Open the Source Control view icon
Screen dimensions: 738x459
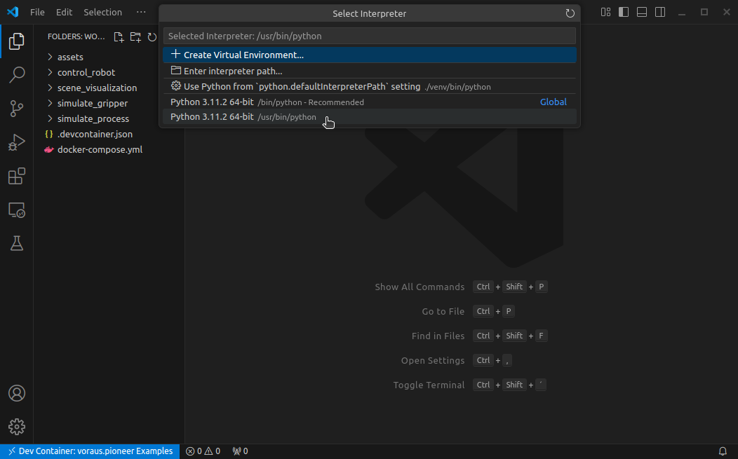pos(16,109)
